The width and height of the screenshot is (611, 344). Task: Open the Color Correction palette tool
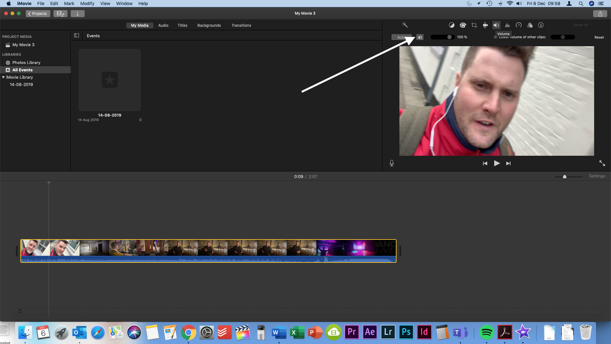(x=463, y=25)
